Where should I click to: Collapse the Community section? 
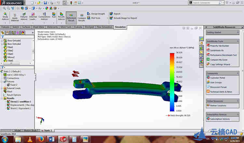[x=237, y=73]
